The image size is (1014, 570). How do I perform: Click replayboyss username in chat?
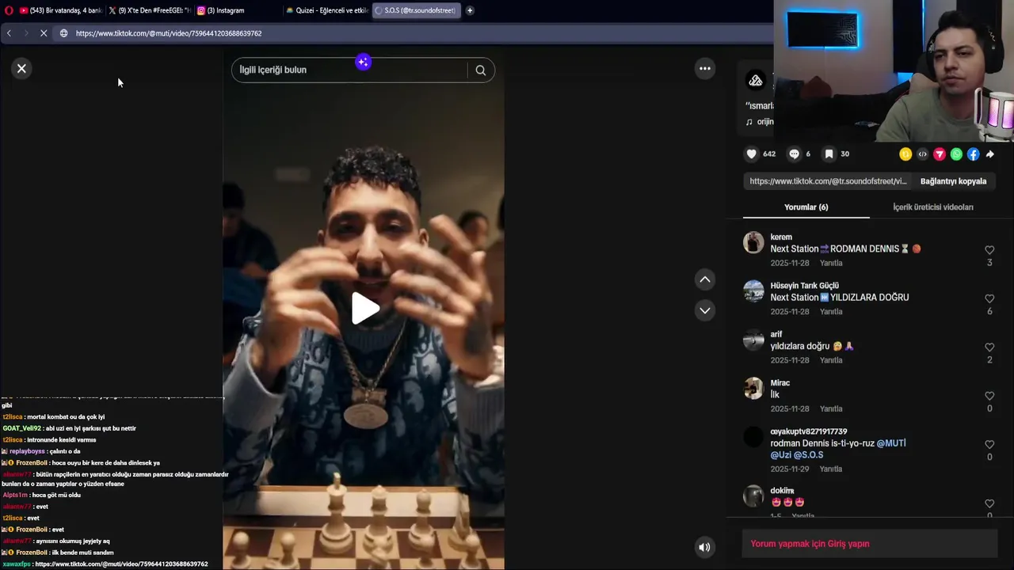coord(28,451)
